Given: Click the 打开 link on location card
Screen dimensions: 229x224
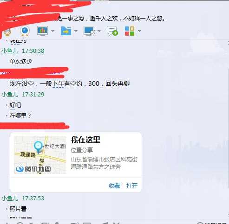Looking at the screenshot, I should [x=132, y=186].
